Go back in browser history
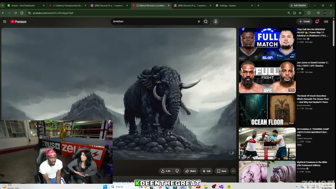 (3, 13)
